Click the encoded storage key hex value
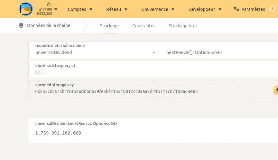This screenshot has height=160, width=278. pyautogui.click(x=116, y=91)
